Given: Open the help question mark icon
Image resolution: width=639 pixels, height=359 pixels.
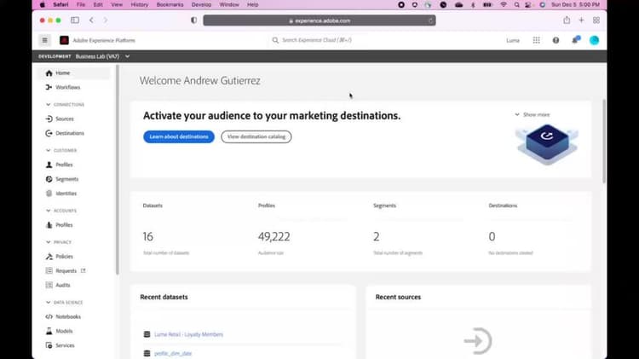Looking at the screenshot, I should click(x=556, y=40).
